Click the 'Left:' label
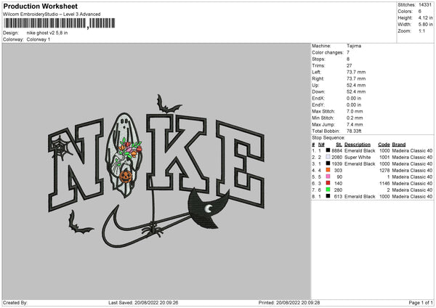The height and width of the screenshot is (308, 436). click(316, 72)
